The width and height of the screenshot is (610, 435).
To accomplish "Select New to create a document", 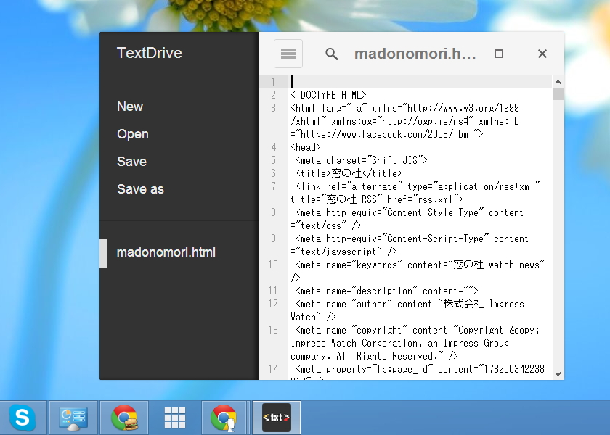I will pyautogui.click(x=129, y=106).
